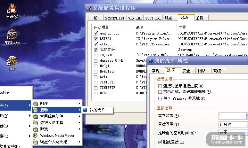This screenshot has width=248, height=148.
Task: Open the 高级 tab in 我的光纤 属性
Action: 219,71
